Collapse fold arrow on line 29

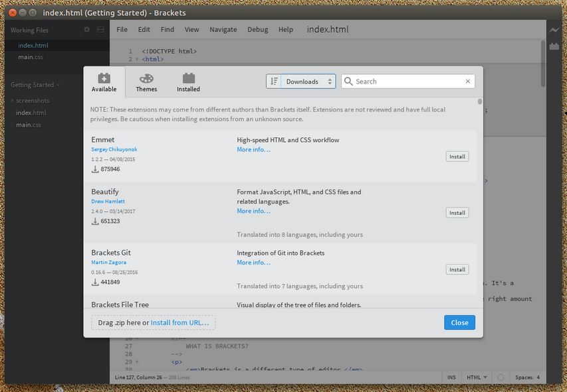(137, 361)
